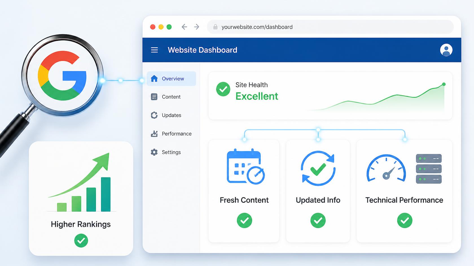Click the green checkmark under Technical Performance
The width and height of the screenshot is (474, 266).
[405, 220]
